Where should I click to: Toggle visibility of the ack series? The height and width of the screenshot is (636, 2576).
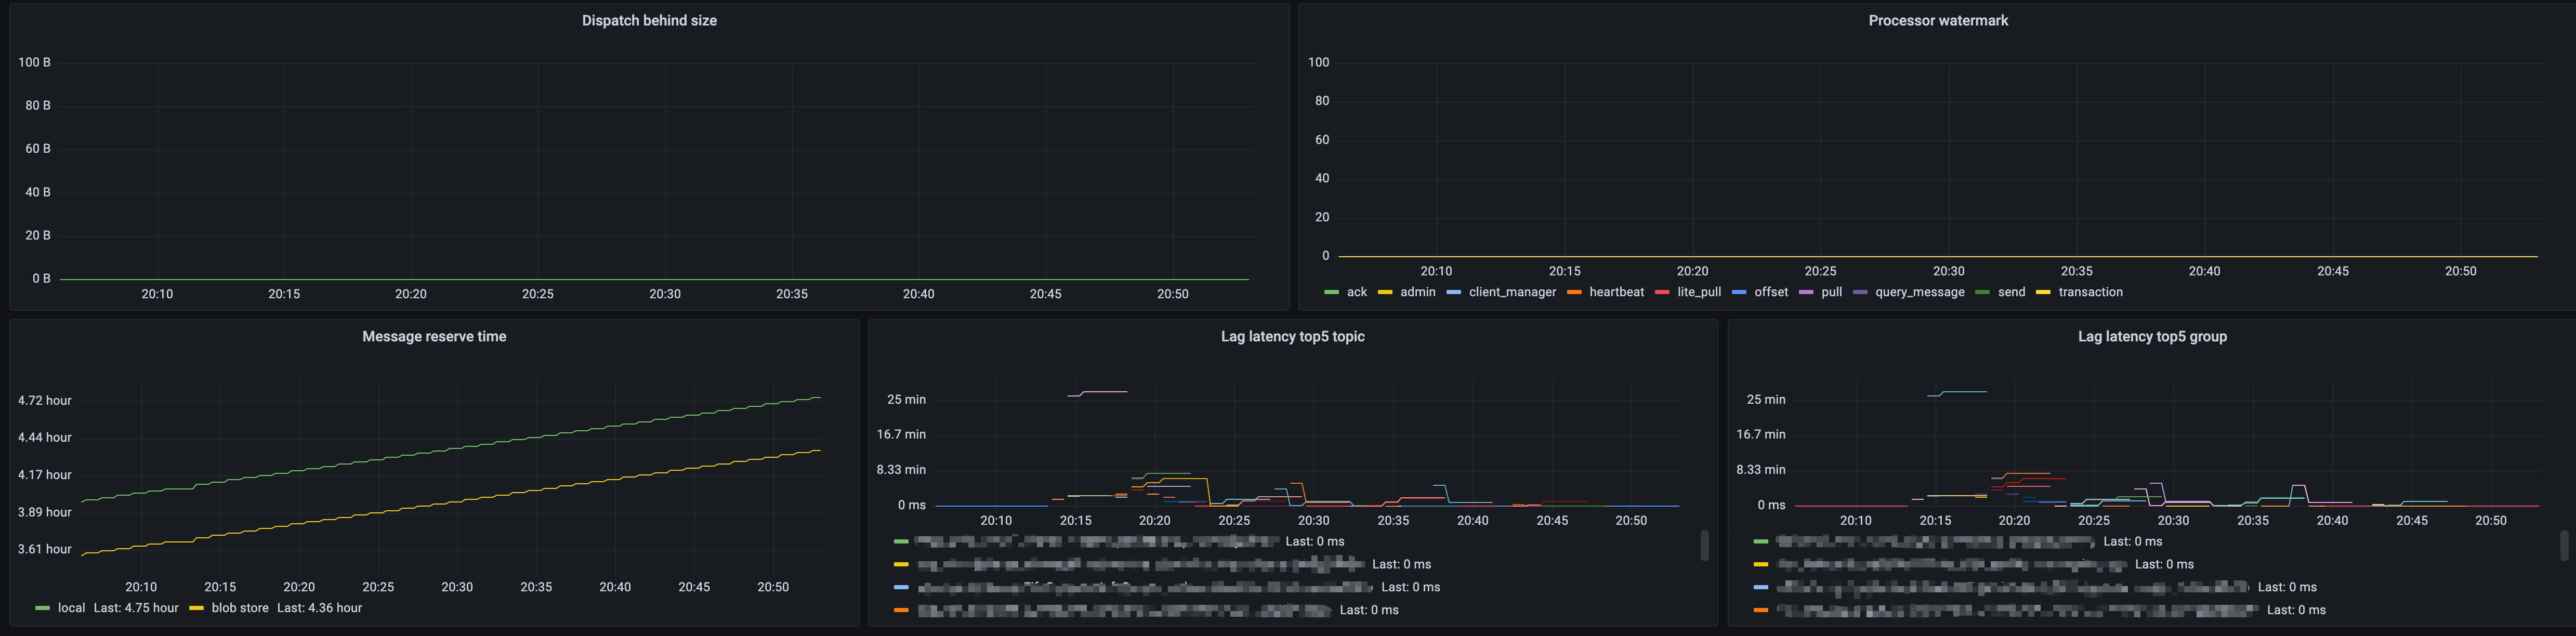(1356, 291)
